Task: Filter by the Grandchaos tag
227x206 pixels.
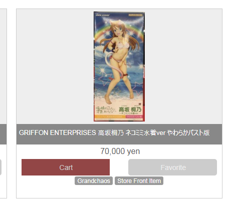Action: point(94,181)
